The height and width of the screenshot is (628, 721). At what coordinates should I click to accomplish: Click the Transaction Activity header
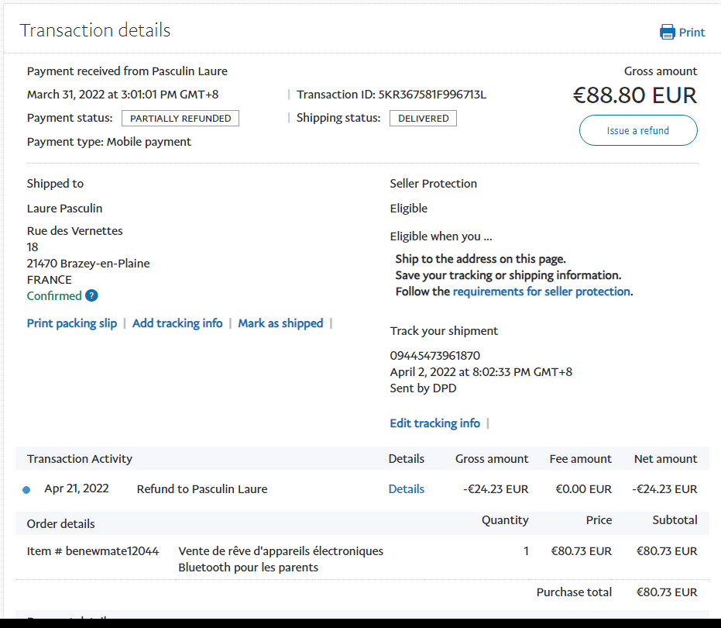(80, 459)
